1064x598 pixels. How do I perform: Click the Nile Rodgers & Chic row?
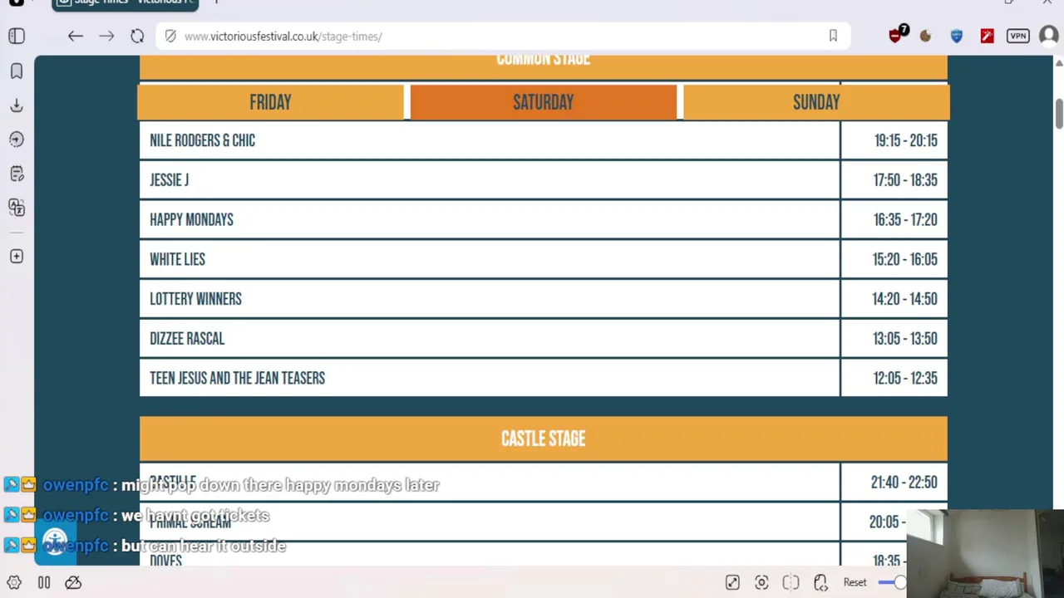coord(544,140)
